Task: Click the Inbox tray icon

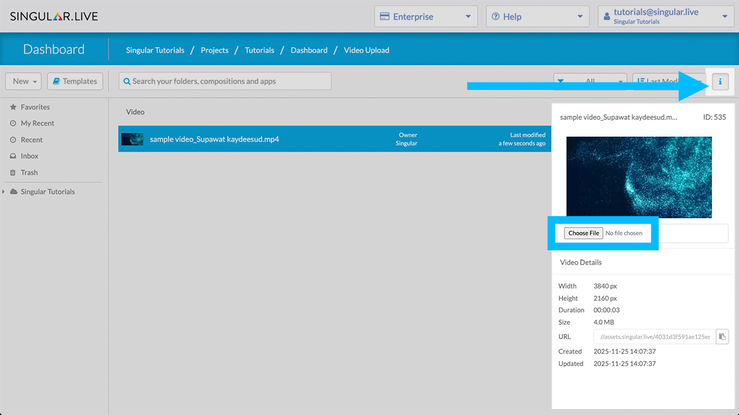Action: [x=12, y=156]
